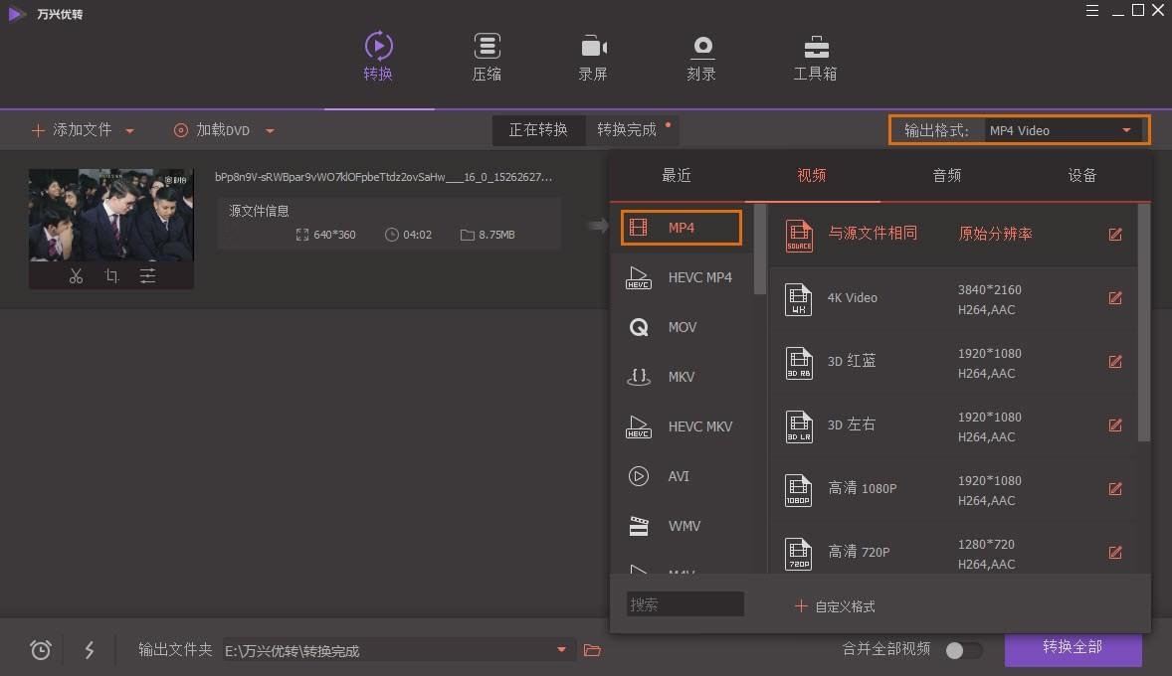Toggle the 合并全部视频 merge switch

963,650
